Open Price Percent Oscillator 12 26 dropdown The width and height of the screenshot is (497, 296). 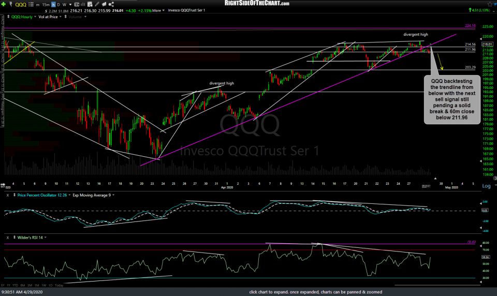[x=69, y=195]
